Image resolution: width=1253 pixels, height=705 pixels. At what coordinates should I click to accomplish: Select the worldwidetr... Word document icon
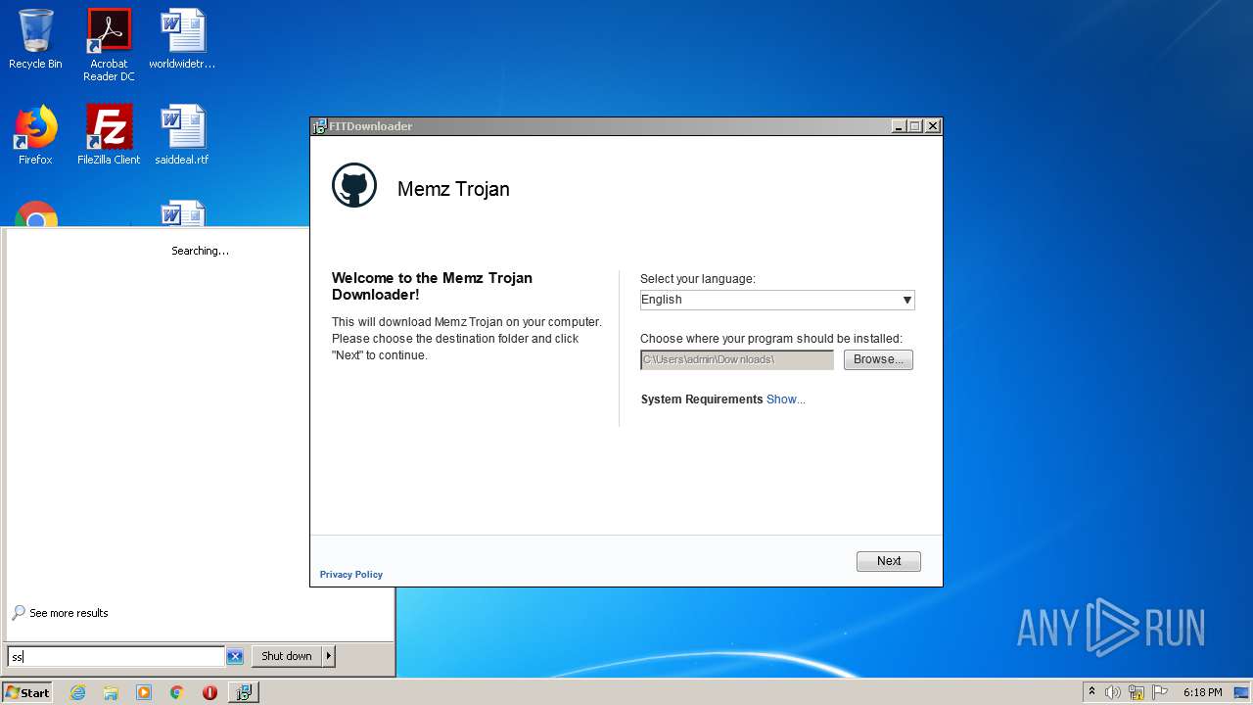182,39
